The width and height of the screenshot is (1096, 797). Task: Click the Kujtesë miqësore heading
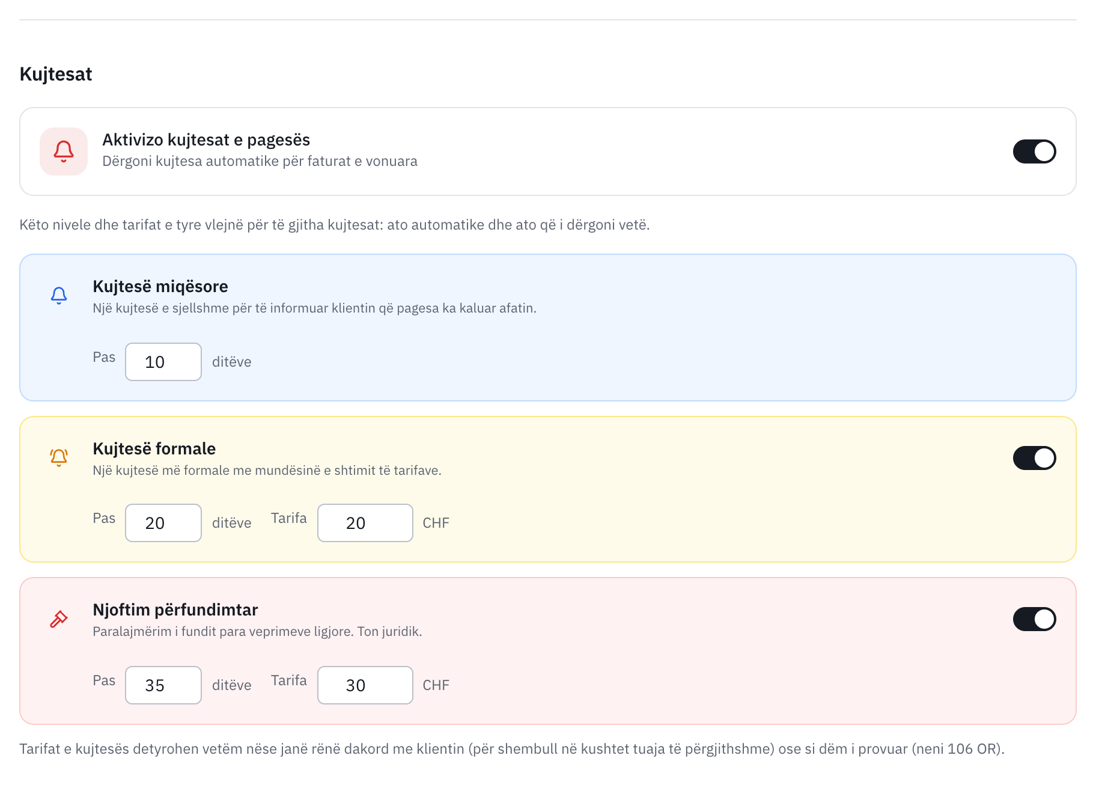160,286
